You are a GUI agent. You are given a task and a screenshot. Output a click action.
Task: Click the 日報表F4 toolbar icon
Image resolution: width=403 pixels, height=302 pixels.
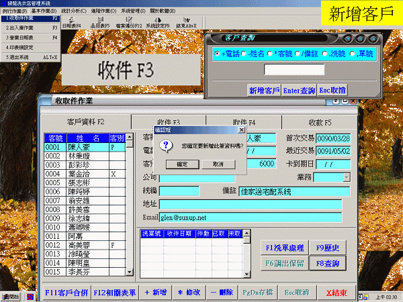click(71, 23)
